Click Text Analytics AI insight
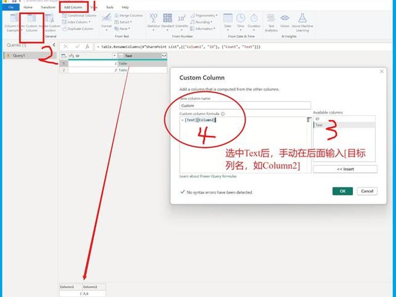Viewport: 396px width, 297px height. point(271,23)
